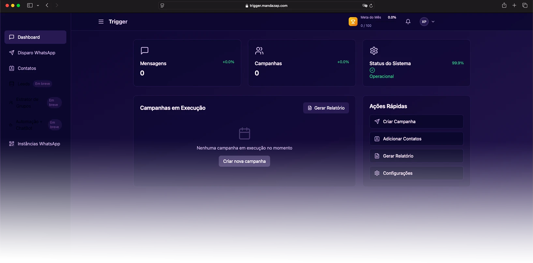Choose Adicionar Contatos quick action
533x263 pixels.
point(416,139)
